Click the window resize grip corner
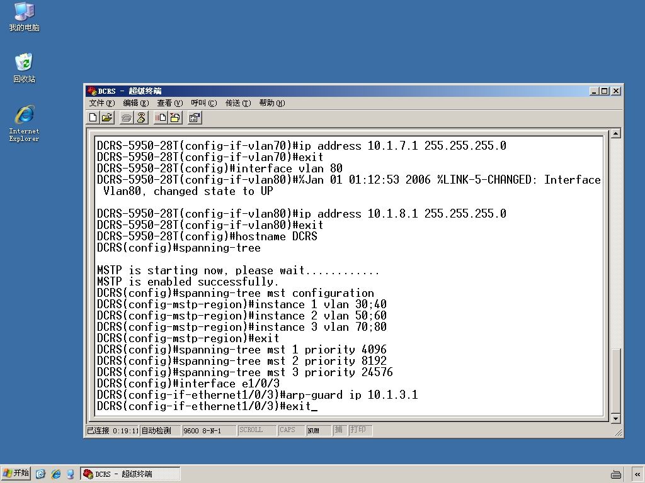 coord(618,433)
